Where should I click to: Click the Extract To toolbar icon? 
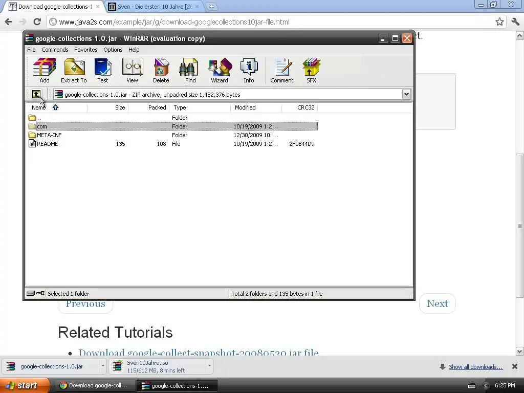point(74,71)
